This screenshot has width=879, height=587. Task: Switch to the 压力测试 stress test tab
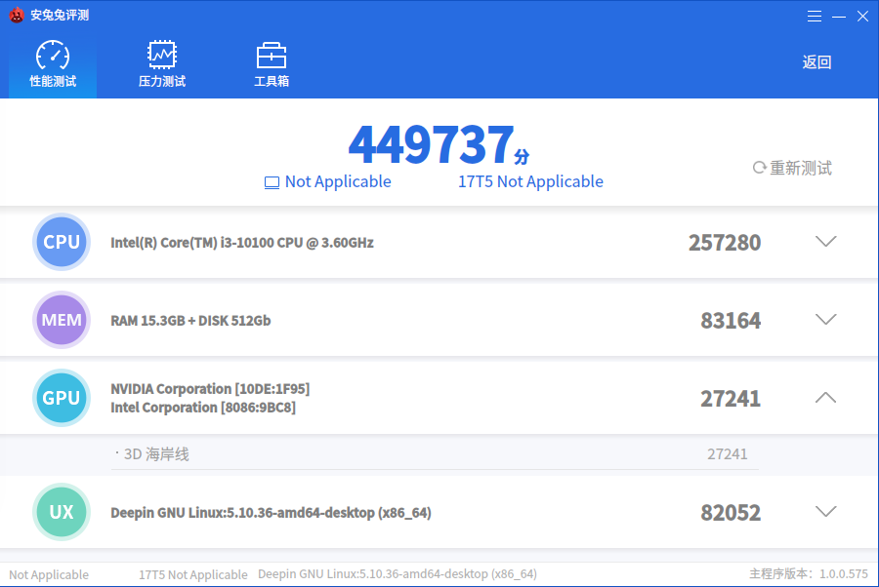(162, 63)
